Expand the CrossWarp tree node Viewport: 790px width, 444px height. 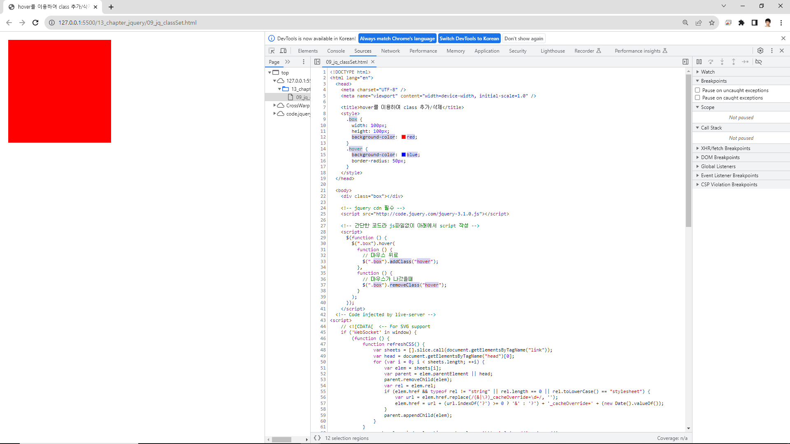[x=274, y=105]
